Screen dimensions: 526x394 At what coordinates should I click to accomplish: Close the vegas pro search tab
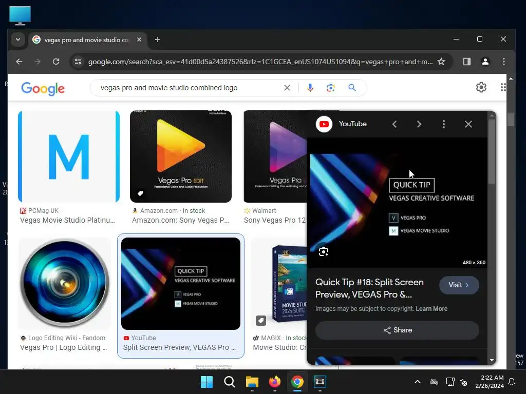coord(139,40)
